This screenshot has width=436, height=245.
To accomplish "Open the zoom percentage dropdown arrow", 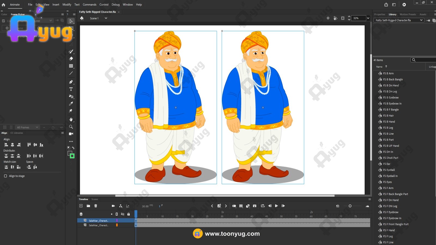I will click(368, 18).
